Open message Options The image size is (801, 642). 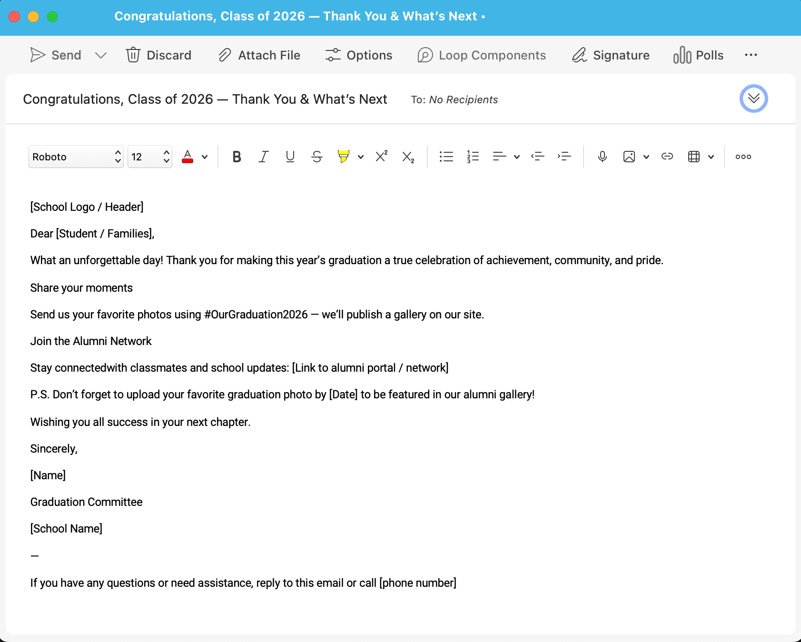pyautogui.click(x=359, y=55)
